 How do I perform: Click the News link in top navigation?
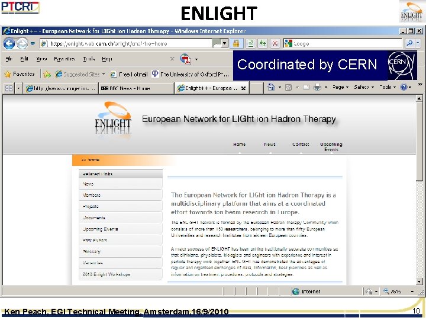point(270,144)
